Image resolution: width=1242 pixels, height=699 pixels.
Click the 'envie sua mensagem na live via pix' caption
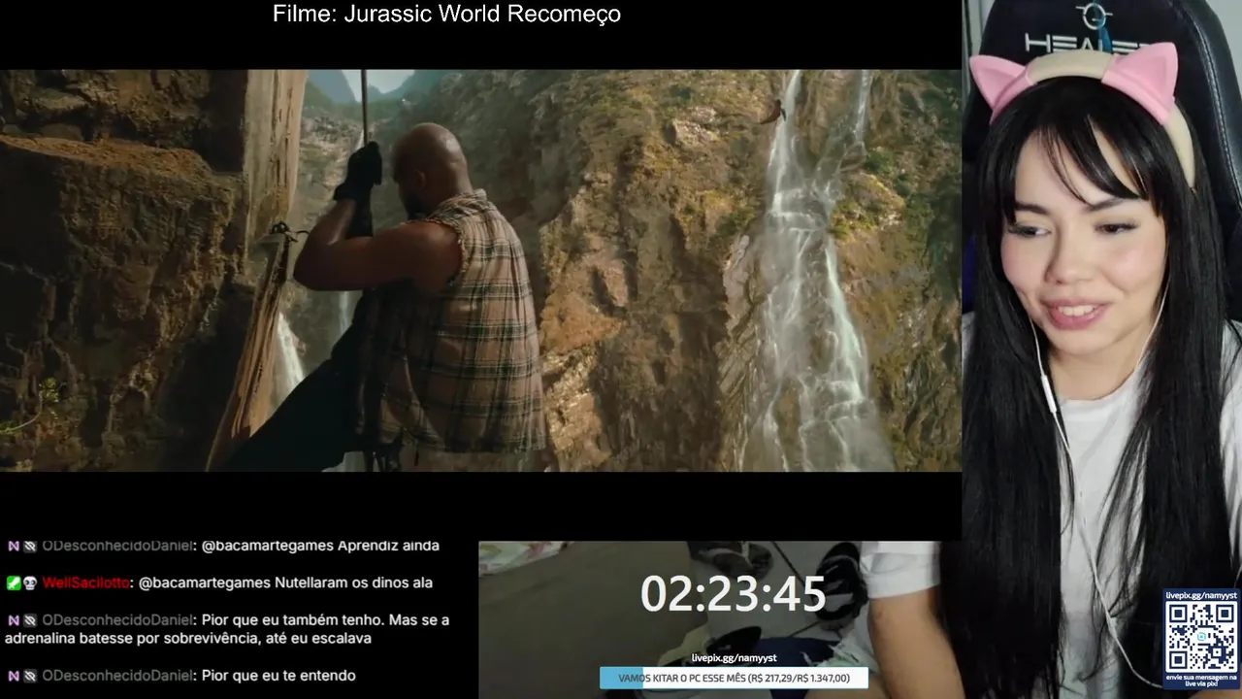[x=1201, y=680]
